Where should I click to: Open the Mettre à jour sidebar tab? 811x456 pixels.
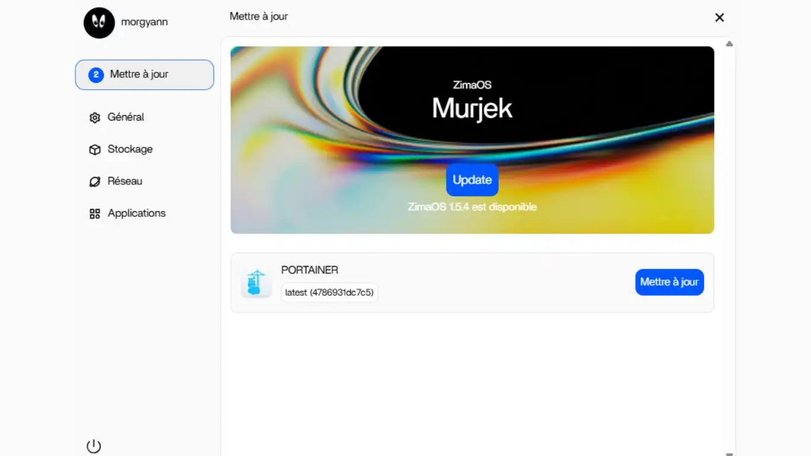point(144,75)
